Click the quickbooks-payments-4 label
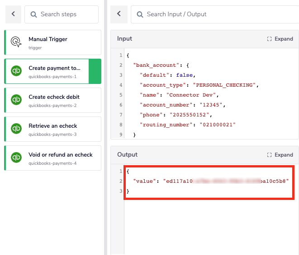Image resolution: width=299 pixels, height=255 pixels. pos(52,163)
